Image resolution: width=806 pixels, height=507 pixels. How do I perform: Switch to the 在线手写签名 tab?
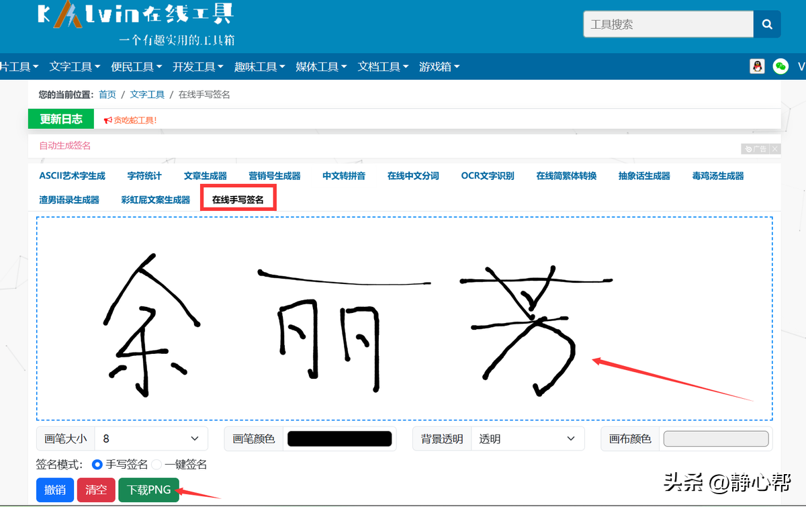click(238, 199)
